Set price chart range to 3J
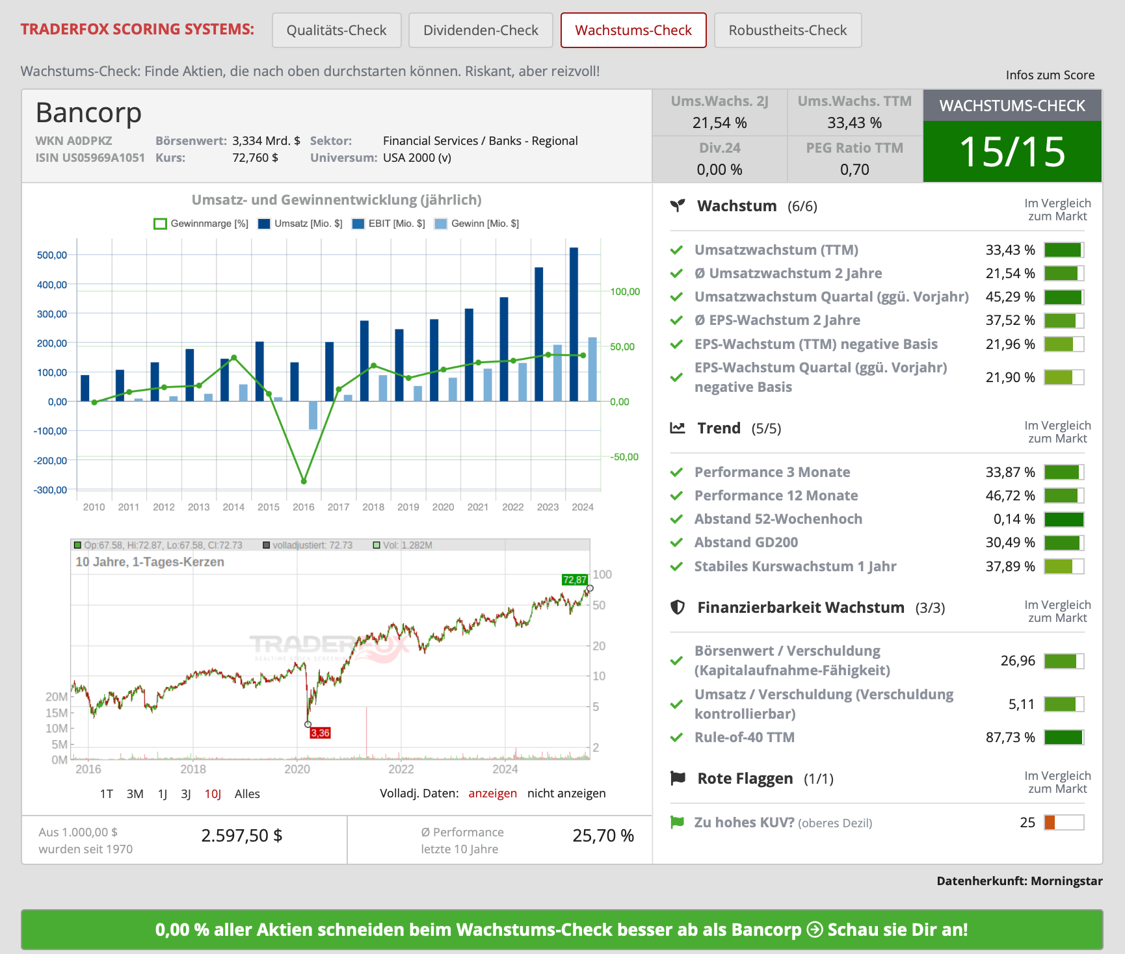This screenshot has width=1125, height=954. click(x=186, y=793)
